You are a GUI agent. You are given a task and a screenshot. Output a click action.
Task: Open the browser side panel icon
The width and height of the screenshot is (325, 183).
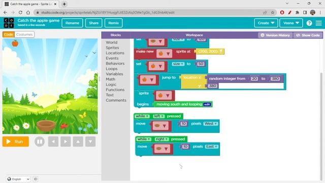point(305,12)
